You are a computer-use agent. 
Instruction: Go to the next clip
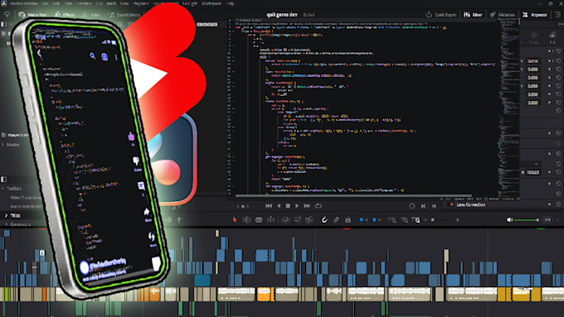(423, 206)
